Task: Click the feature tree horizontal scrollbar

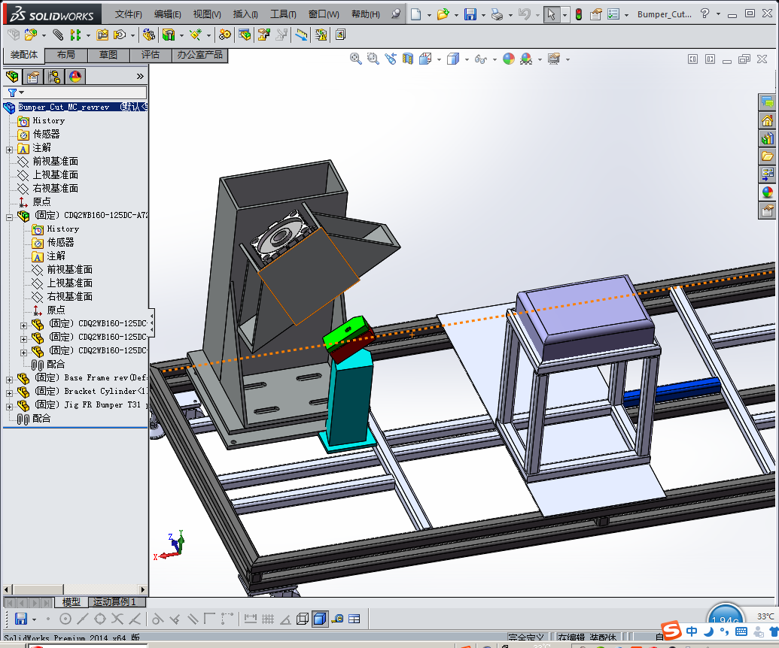Action: pos(75,589)
